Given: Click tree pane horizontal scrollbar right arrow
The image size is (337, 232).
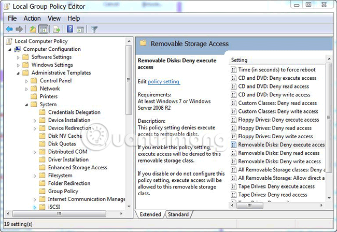Looking at the screenshot, I should [x=121, y=214].
